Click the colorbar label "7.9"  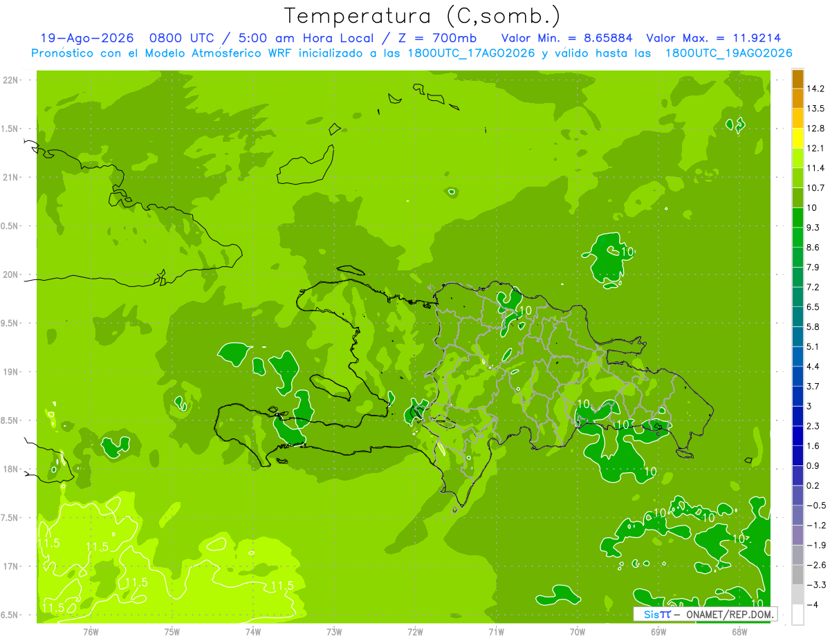point(813,267)
